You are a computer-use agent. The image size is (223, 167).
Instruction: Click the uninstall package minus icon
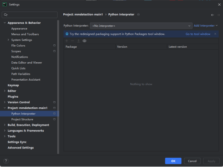(73, 41)
